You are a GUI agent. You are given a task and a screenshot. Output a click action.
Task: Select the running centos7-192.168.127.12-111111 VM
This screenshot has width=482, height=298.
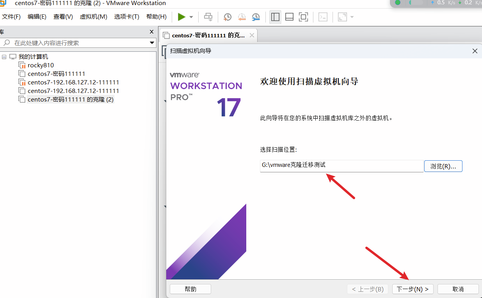coord(73,82)
